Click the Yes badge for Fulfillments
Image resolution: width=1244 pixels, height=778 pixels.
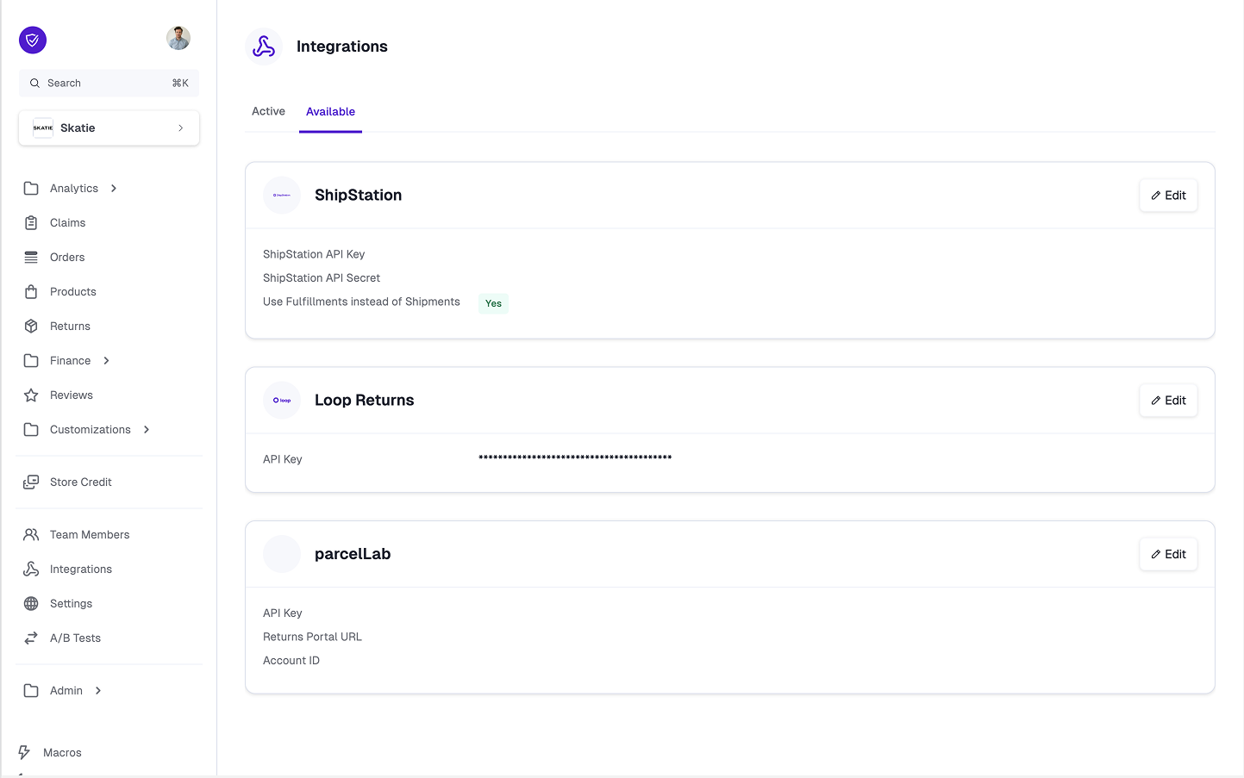tap(493, 303)
